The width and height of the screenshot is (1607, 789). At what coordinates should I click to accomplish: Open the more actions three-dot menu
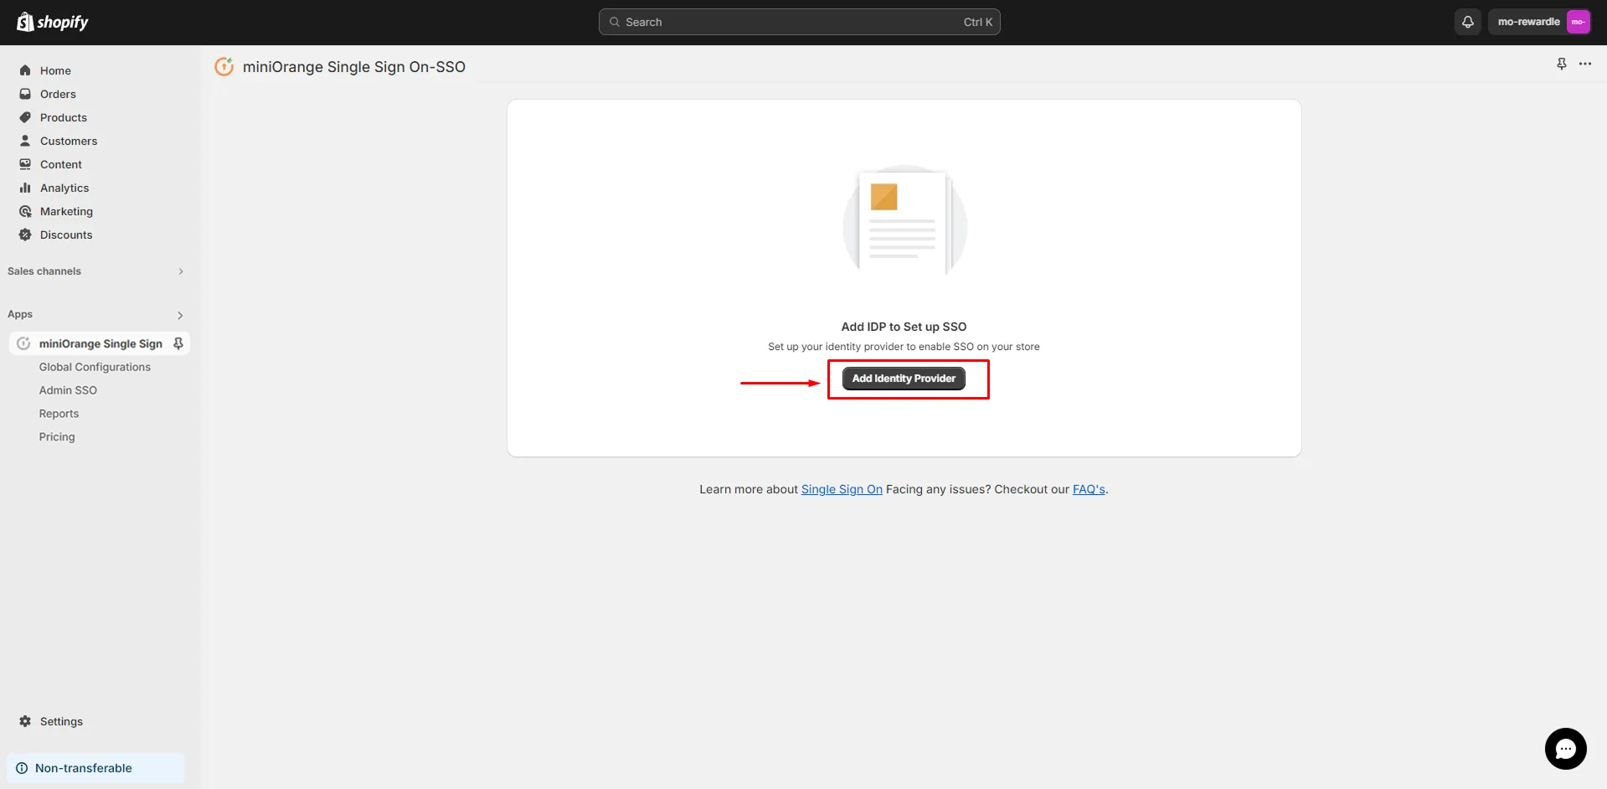(x=1586, y=64)
